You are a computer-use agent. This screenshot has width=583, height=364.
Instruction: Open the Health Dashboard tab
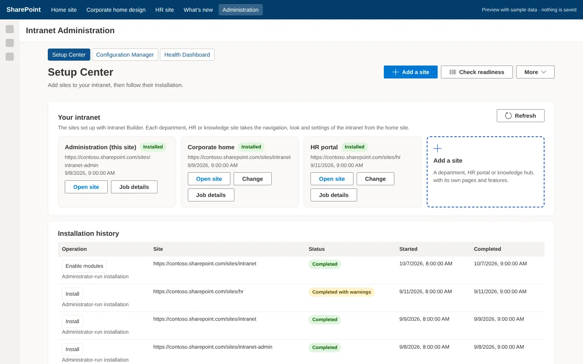(x=187, y=55)
